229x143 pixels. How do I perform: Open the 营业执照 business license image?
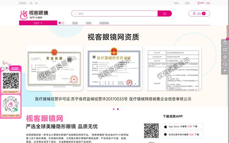pyautogui.click(x=54, y=68)
